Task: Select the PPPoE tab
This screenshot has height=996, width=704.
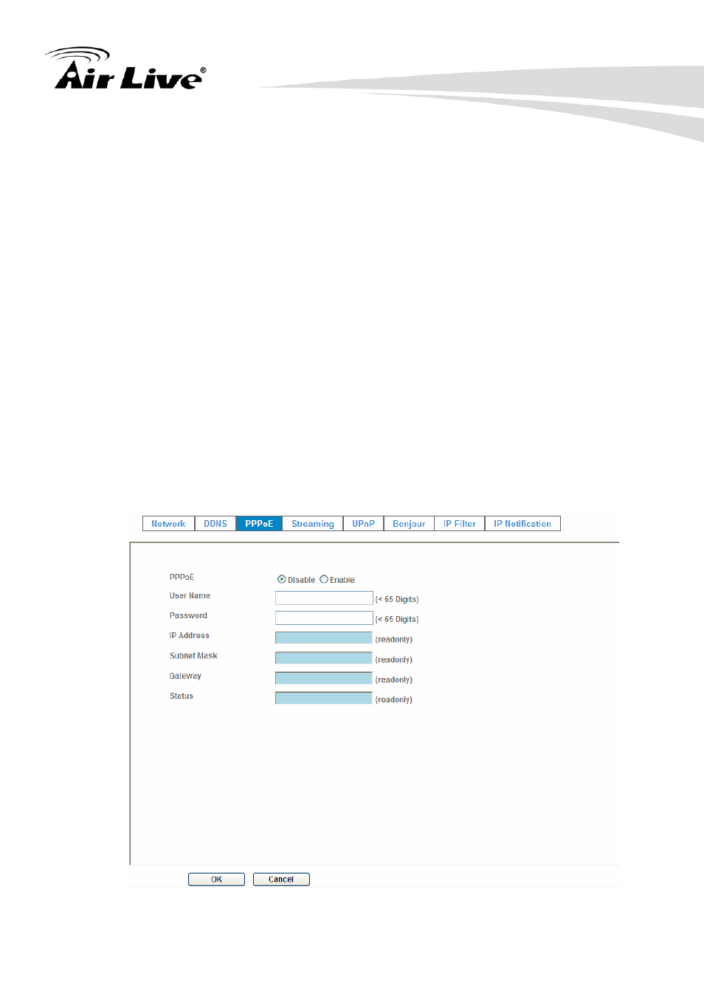Action: point(259,524)
